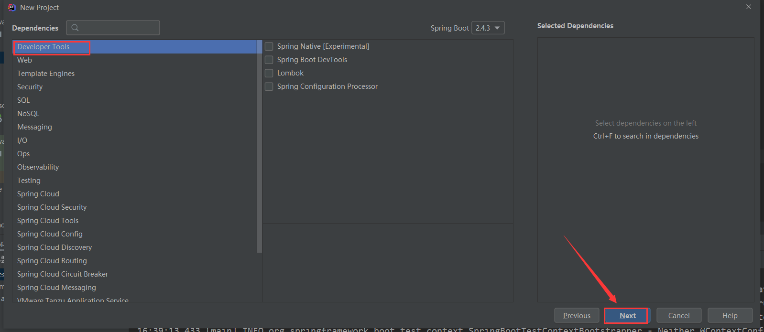Pick Spring Cloud Config category

[x=134, y=234]
